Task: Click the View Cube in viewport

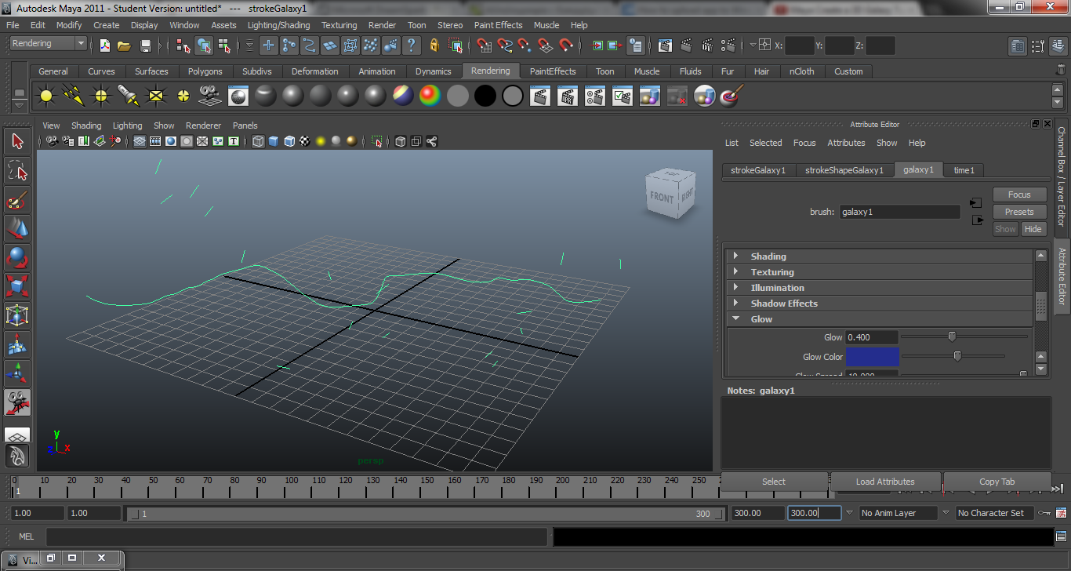Action: 670,193
